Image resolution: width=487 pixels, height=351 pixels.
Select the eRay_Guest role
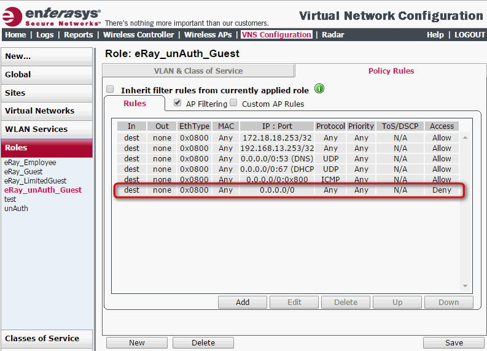coord(23,172)
